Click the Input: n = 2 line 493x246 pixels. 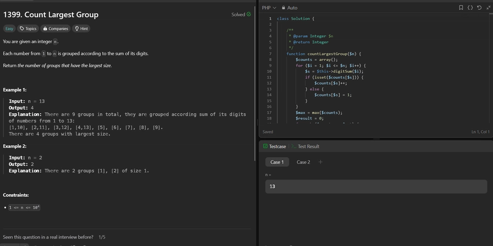click(26, 158)
